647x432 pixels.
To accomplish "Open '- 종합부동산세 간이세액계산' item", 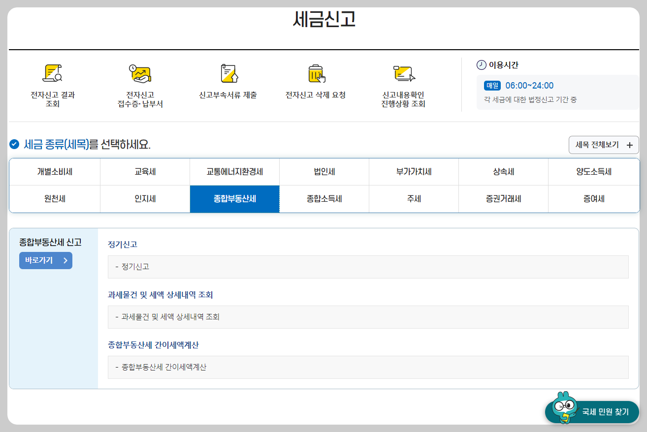I will click(368, 367).
